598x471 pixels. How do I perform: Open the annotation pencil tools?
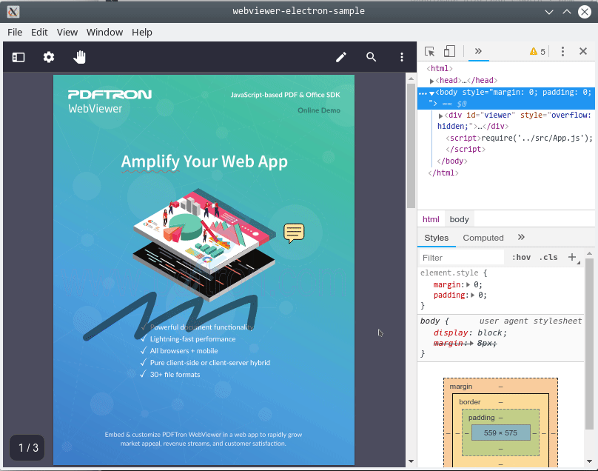(x=341, y=57)
